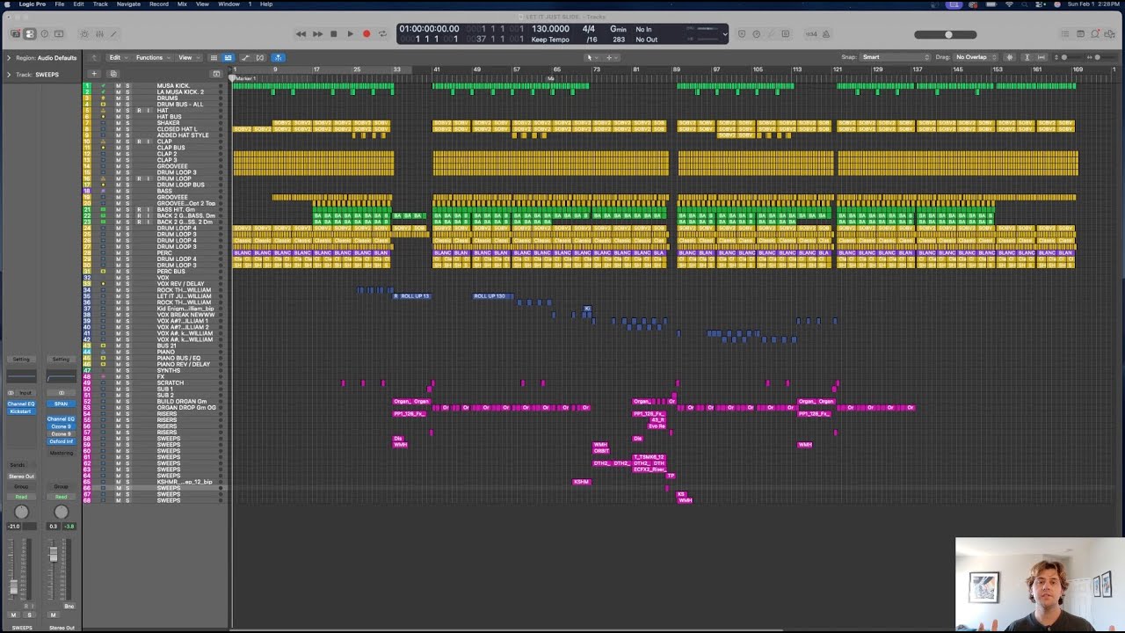Click the Rewind transport button
The image size is (1125, 633).
[x=301, y=34]
